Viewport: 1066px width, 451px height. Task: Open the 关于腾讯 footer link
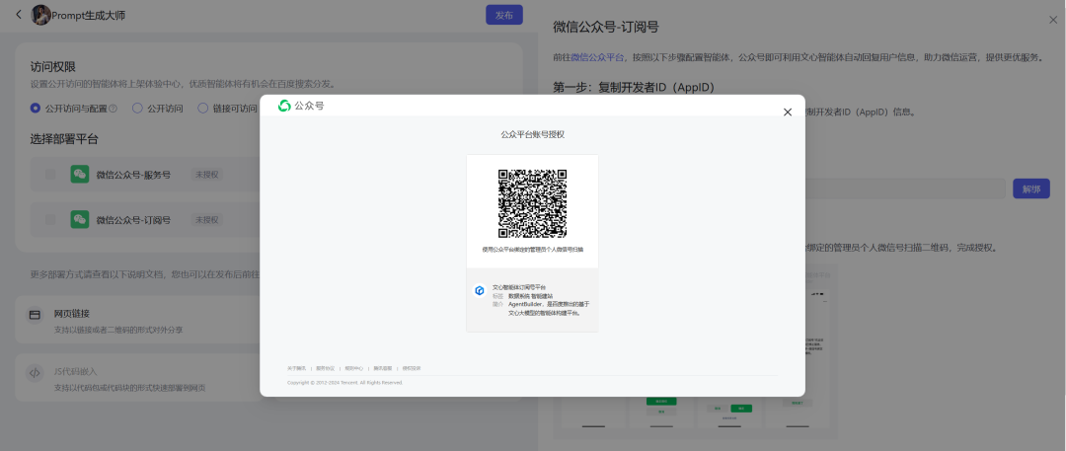point(296,368)
